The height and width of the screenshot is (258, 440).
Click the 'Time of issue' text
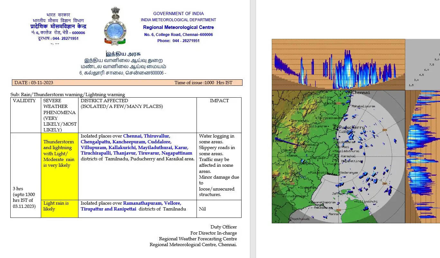pos(203,83)
